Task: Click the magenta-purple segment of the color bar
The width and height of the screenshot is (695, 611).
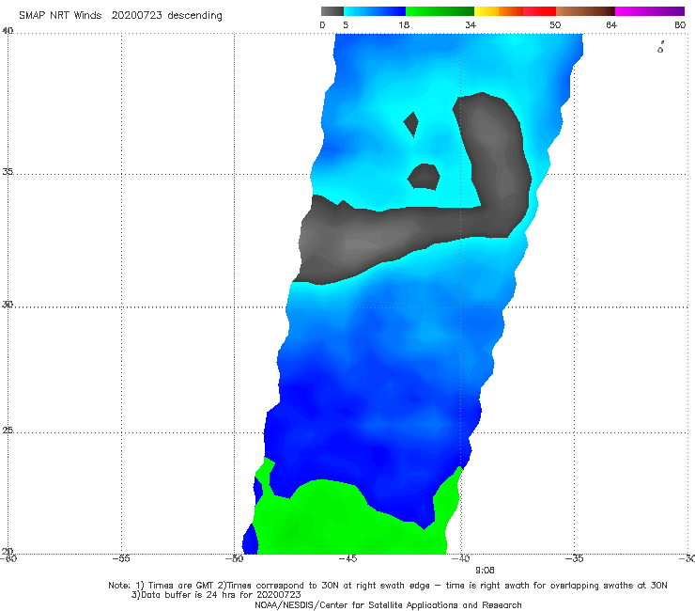Action: tap(650, 11)
